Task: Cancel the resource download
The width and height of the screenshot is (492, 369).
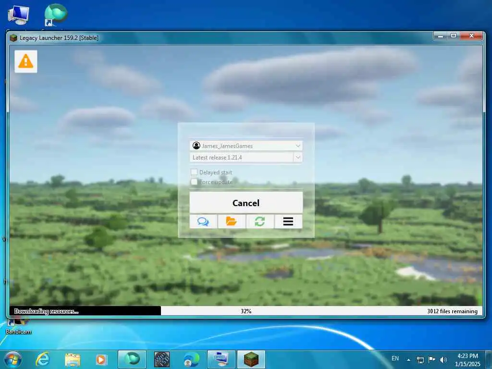Action: point(246,203)
